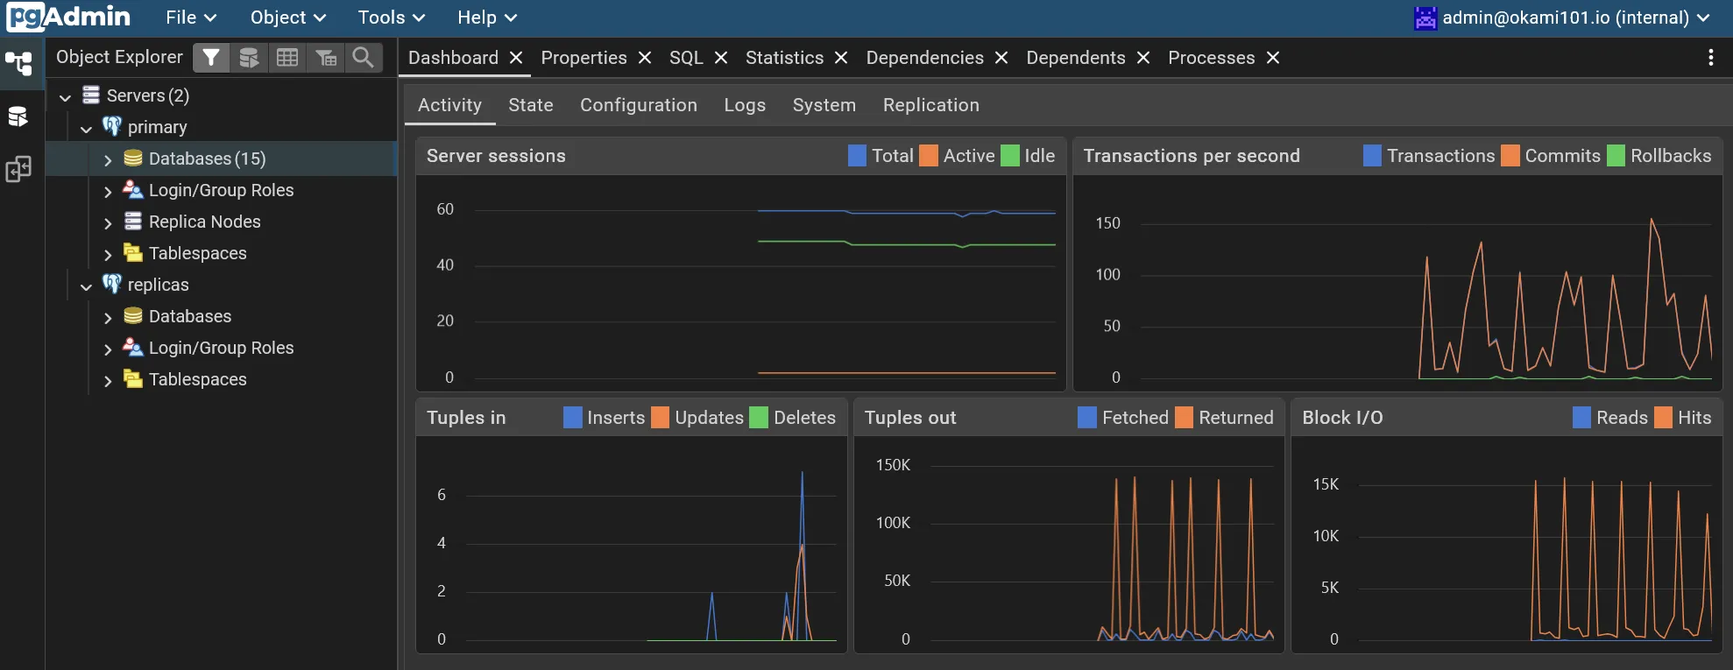Close the Dependencies tab

click(1001, 58)
